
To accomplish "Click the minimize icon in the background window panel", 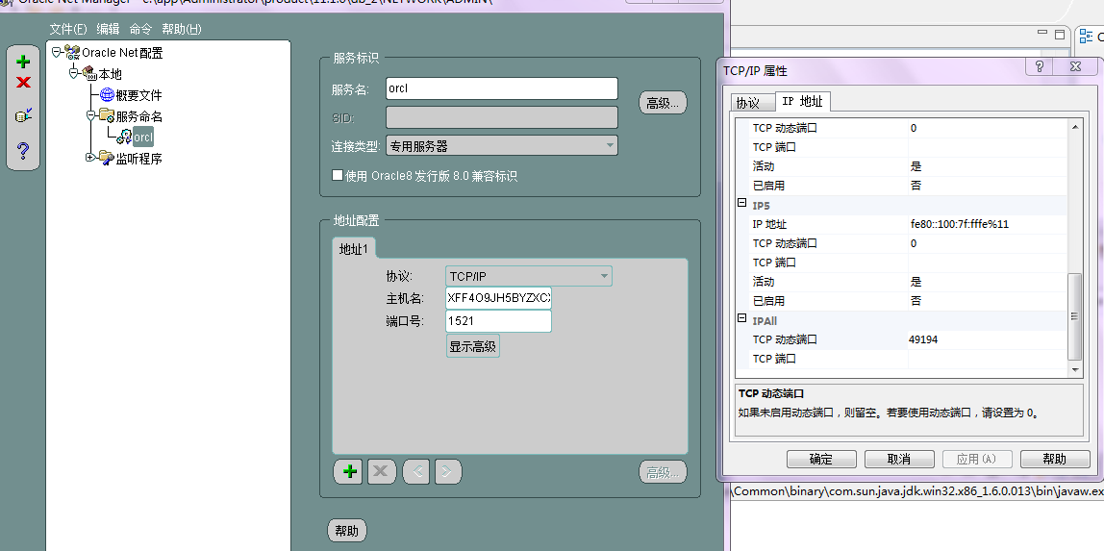I will pyautogui.click(x=1042, y=33).
